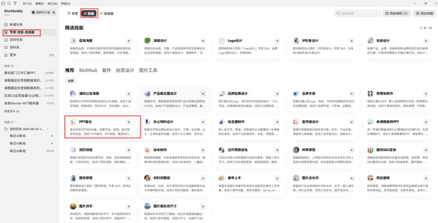Add the 证件照换底色 skill via plus icon
Viewport: 438px width, 223px height.
click(x=277, y=150)
